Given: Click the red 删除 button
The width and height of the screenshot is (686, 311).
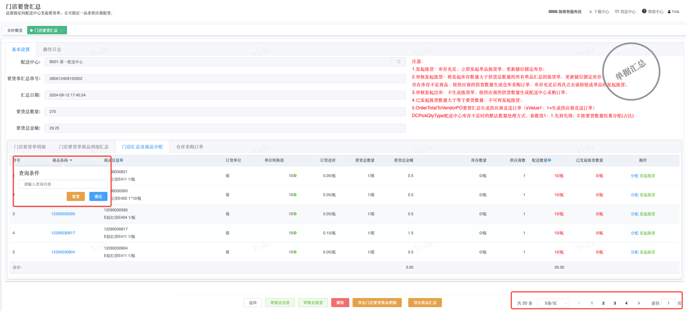Looking at the screenshot, I should [340, 303].
